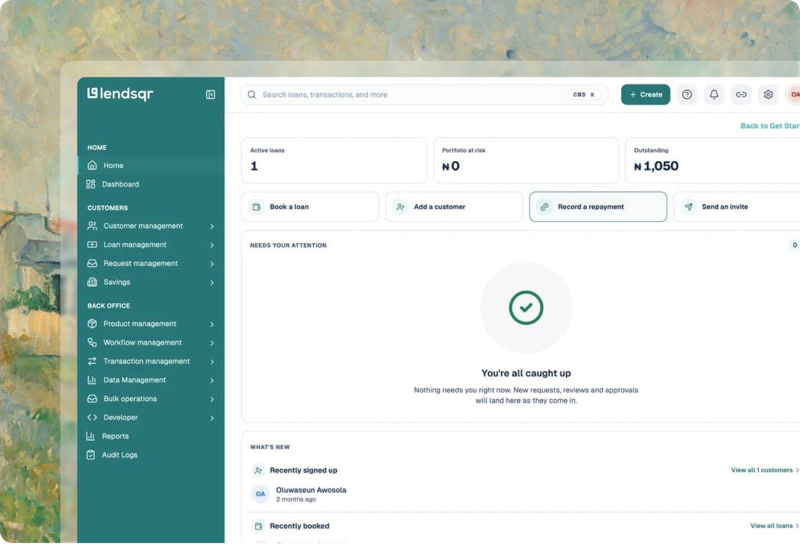
Task: Expand Product management chevron
Action: point(212,324)
